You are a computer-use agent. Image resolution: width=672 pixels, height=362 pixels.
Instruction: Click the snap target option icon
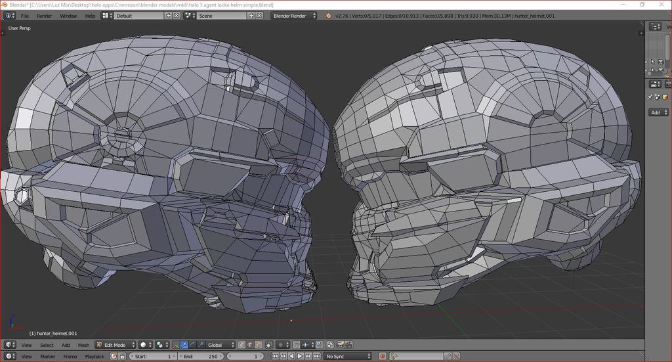[x=320, y=345]
